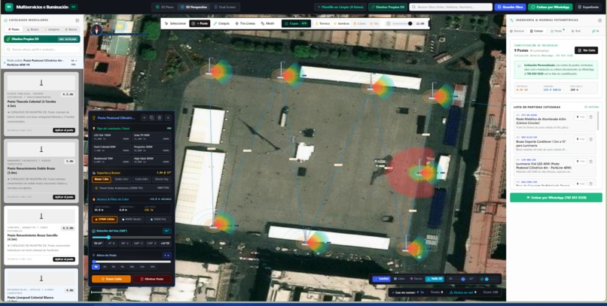607x306 pixels.
Task: Click the Rotación del Haz slider
Action: click(x=131, y=238)
